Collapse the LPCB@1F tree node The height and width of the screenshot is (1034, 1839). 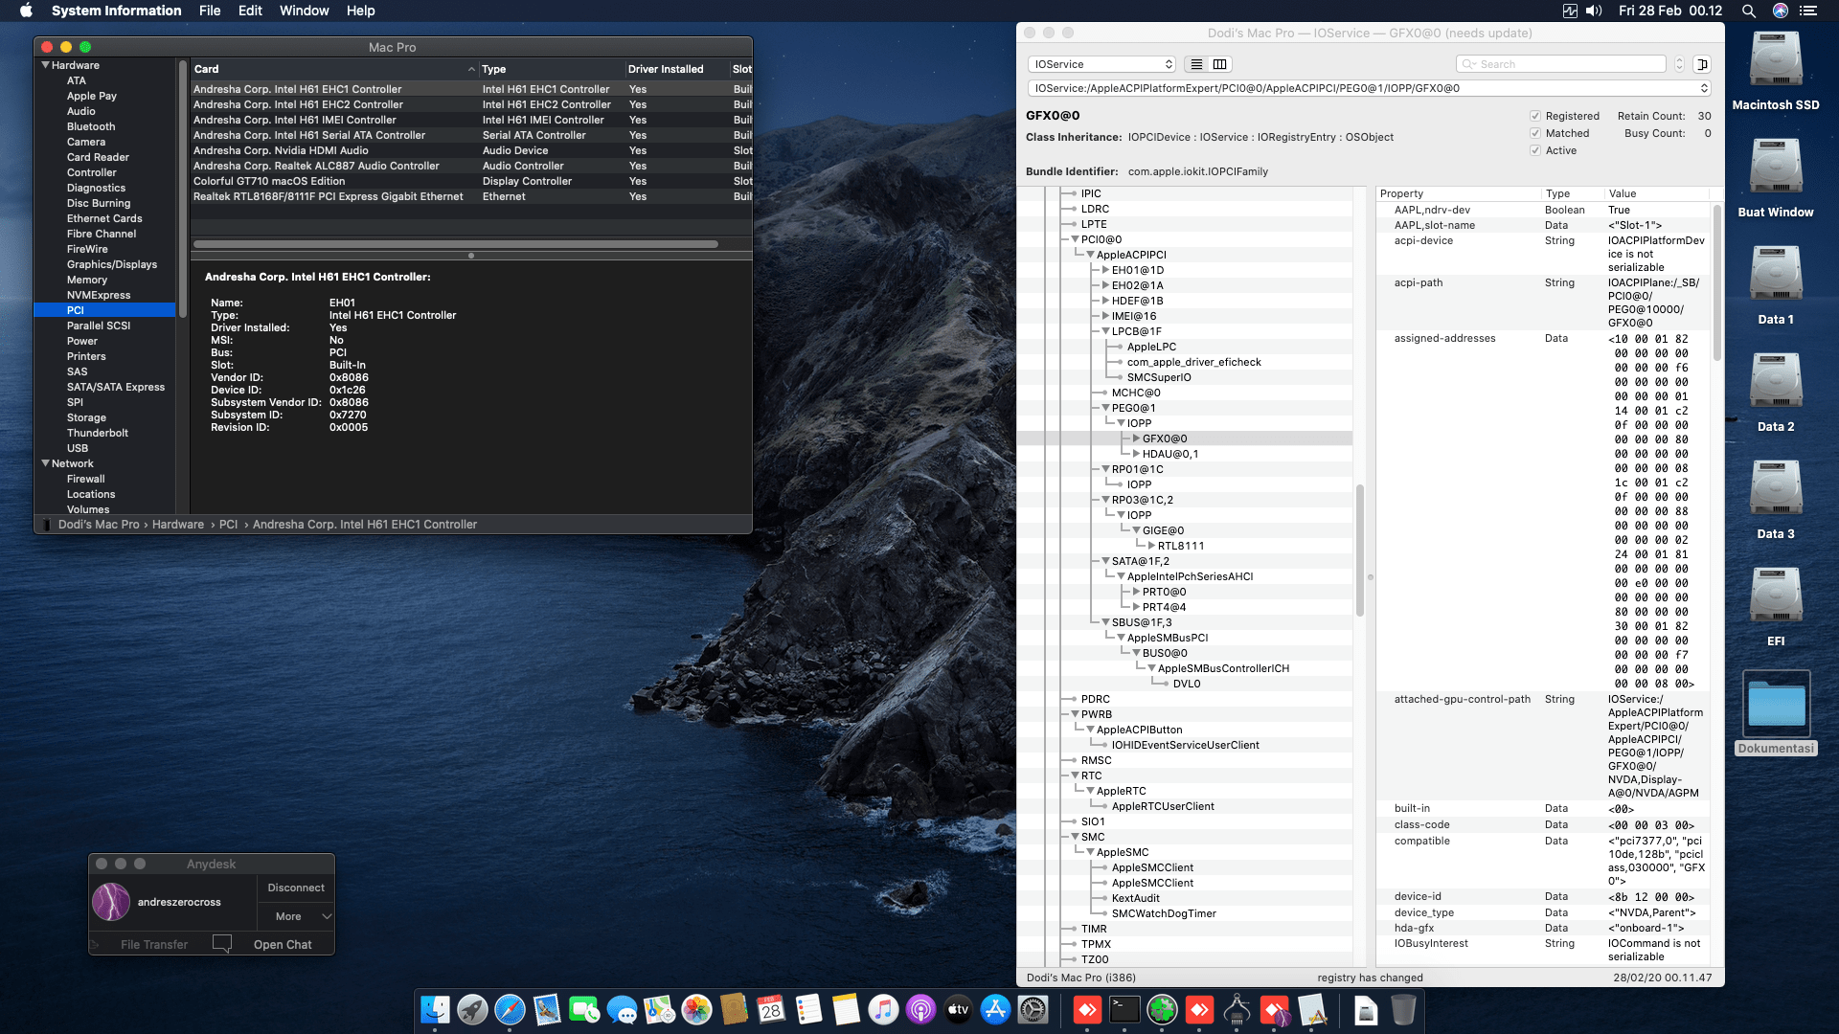coord(1105,331)
